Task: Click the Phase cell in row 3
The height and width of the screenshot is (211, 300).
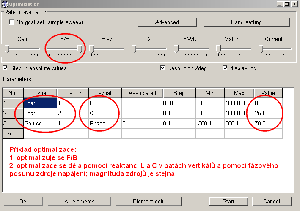Action: [105, 124]
